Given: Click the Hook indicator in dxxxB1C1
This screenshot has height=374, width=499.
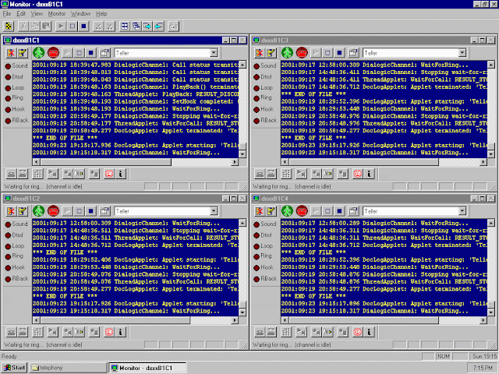Looking at the screenshot, I should [15, 109].
